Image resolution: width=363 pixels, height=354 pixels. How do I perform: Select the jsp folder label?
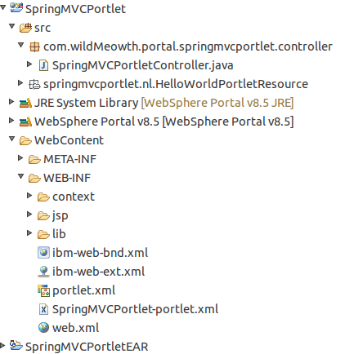[x=60, y=216]
